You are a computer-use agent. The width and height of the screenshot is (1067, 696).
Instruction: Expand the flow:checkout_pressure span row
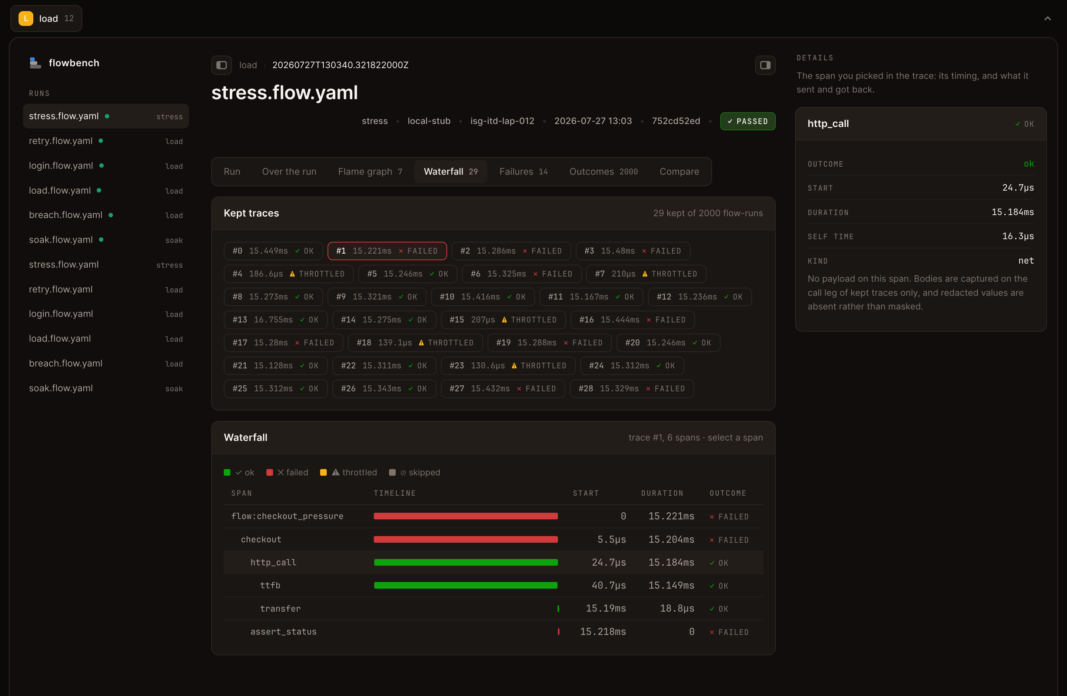493,516
